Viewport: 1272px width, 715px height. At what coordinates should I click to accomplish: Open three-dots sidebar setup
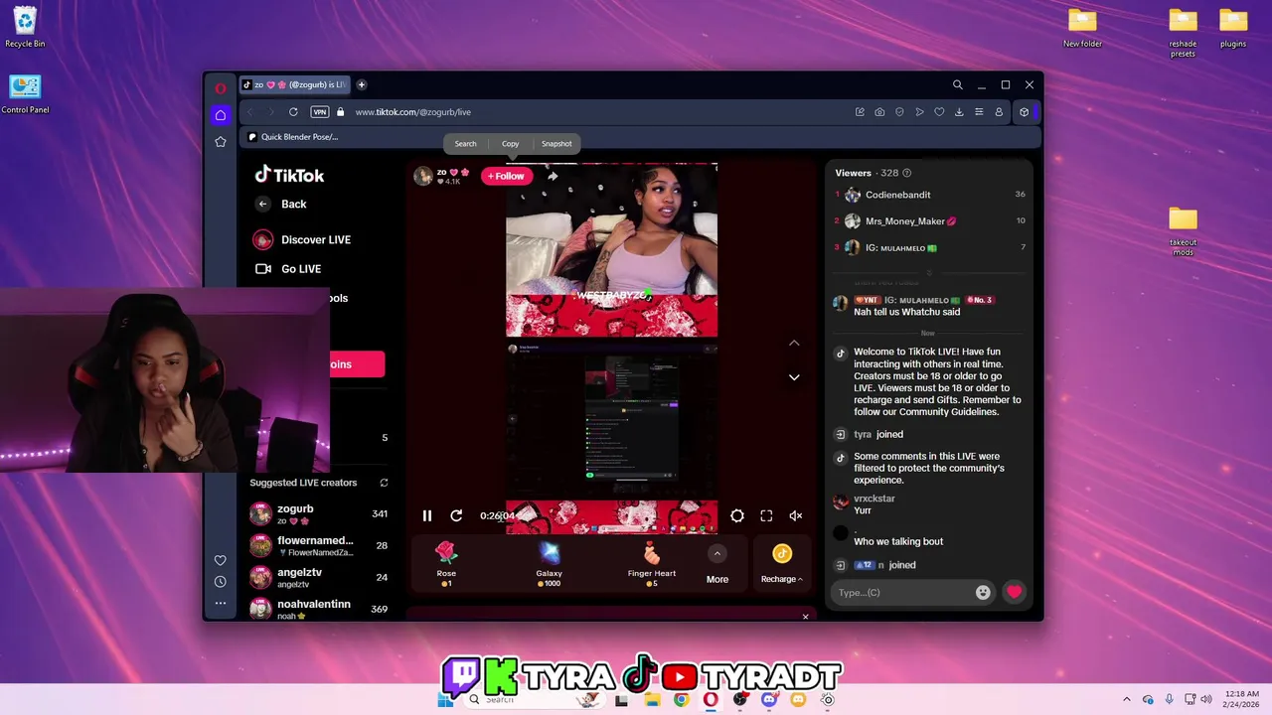(221, 603)
